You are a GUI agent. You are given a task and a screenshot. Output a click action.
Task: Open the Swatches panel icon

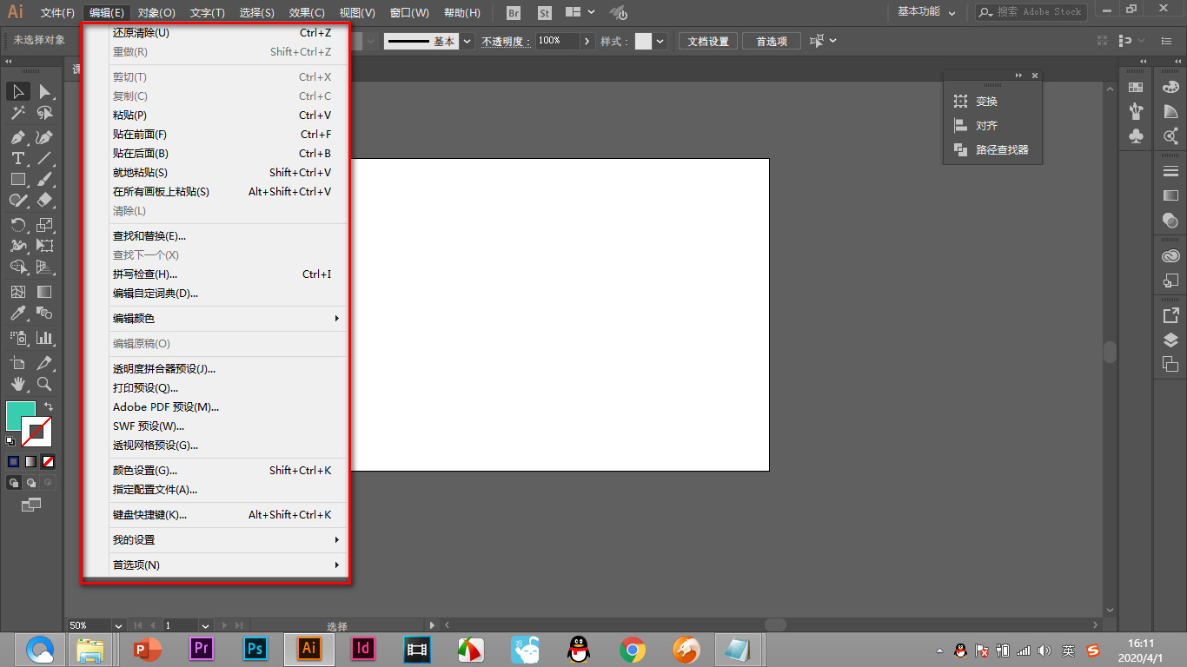tap(1136, 87)
